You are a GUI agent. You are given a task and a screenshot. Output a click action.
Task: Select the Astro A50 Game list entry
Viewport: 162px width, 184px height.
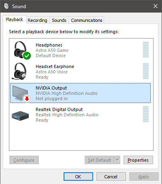coord(80,50)
